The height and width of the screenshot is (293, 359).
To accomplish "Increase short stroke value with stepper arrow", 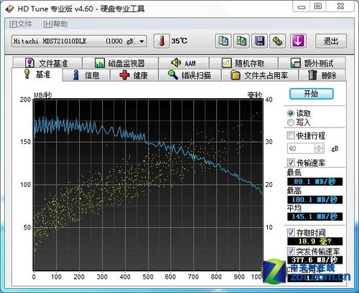I will coord(319,146).
